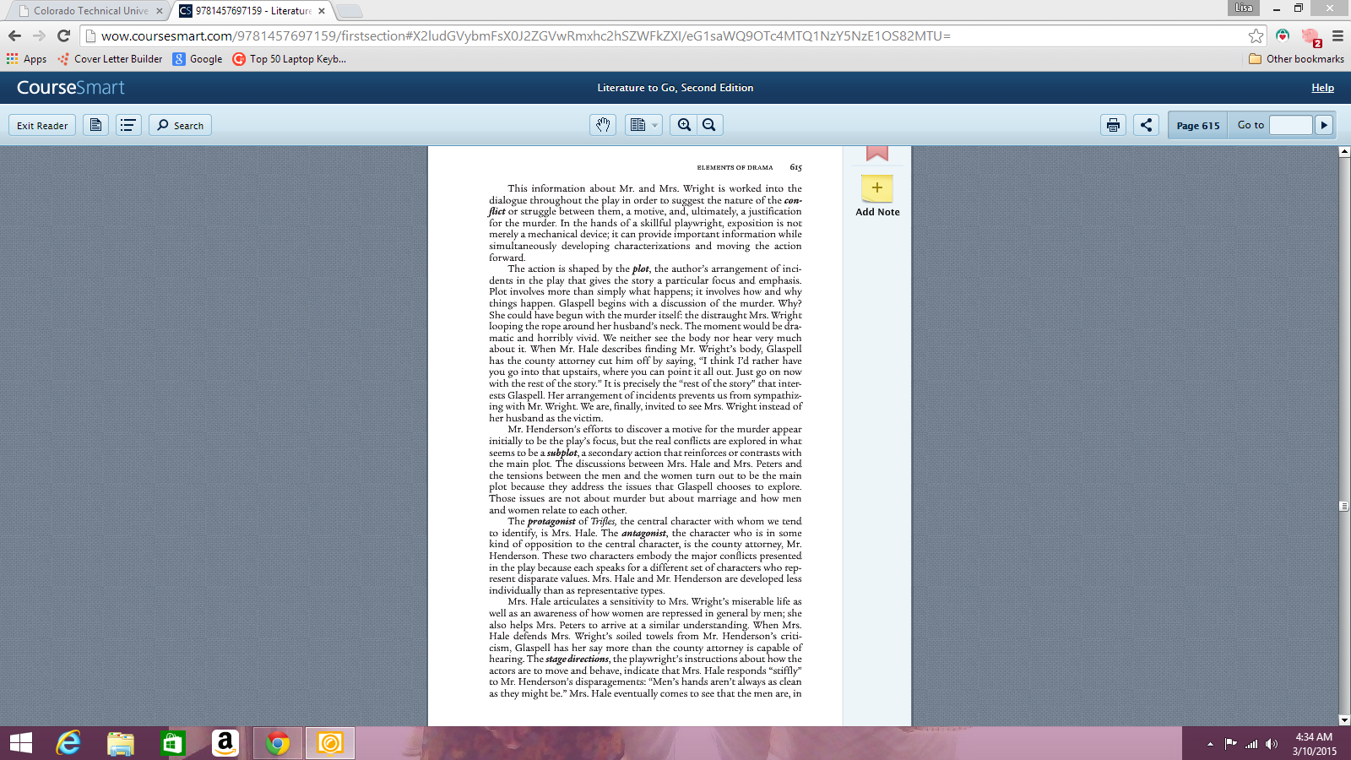Open the Cover Letter Builder bookmark
Viewport: 1351px width, 760px height.
110,59
